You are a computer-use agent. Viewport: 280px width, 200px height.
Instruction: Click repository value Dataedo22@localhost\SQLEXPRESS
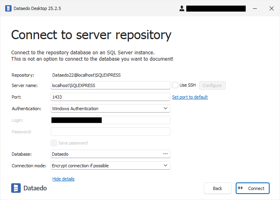click(87, 75)
